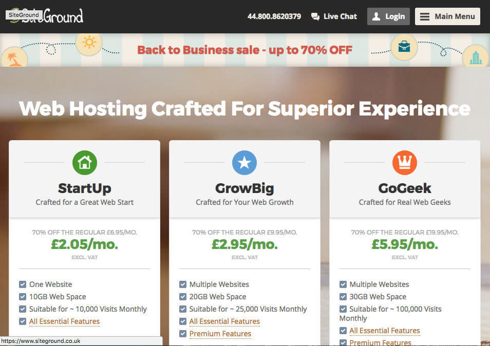Select the orange GoGeek crown icon
Image resolution: width=490 pixels, height=346 pixels.
(404, 163)
